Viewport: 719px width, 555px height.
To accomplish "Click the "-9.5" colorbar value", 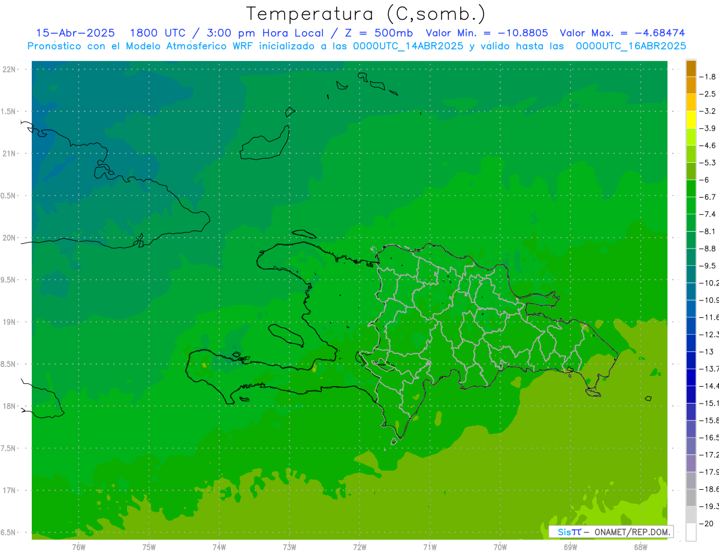I will click(708, 265).
